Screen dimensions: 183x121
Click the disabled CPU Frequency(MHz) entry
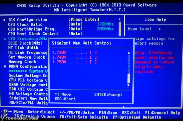pyautogui.click(x=28, y=39)
